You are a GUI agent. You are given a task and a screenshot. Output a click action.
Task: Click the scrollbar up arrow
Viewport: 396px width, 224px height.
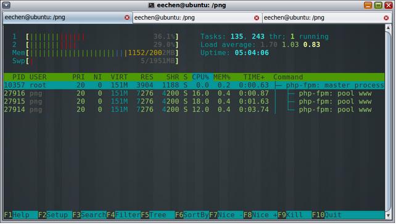(388, 27)
